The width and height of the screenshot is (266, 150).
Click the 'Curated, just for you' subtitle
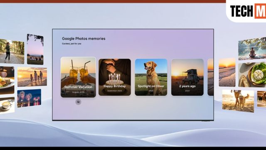click(71, 44)
